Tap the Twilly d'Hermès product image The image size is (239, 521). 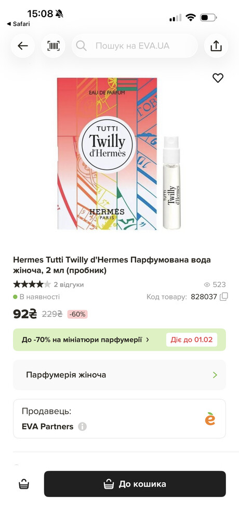119,154
